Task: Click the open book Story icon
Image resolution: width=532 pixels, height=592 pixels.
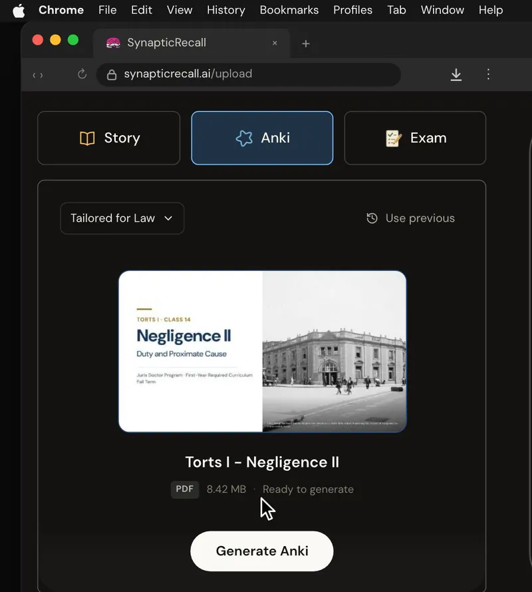Action: (x=87, y=139)
